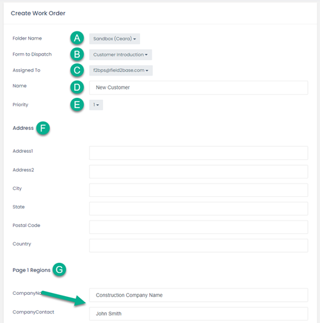The image size is (320, 323).
Task: Click the green G badge beside Page 1 Regions
Action: [60, 270]
